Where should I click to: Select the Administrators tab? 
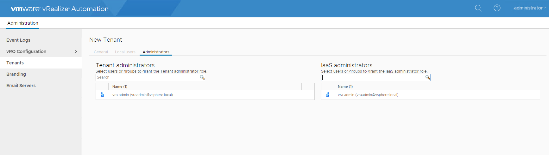coord(156,52)
